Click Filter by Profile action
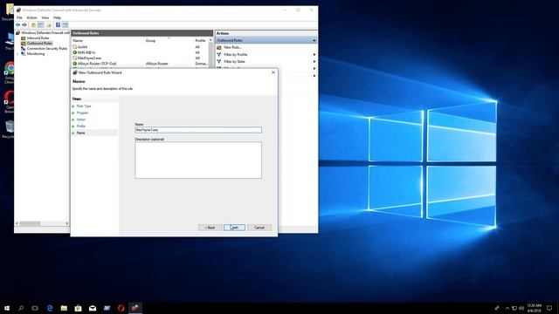This screenshot has width=559, height=314. [235, 54]
